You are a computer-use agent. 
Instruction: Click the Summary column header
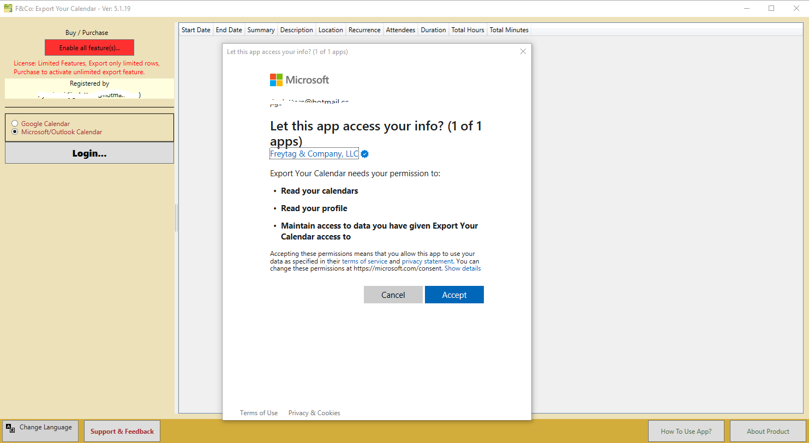[x=261, y=30]
